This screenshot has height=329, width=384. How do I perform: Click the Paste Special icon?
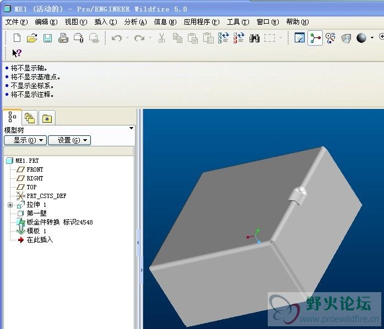(x=208, y=38)
